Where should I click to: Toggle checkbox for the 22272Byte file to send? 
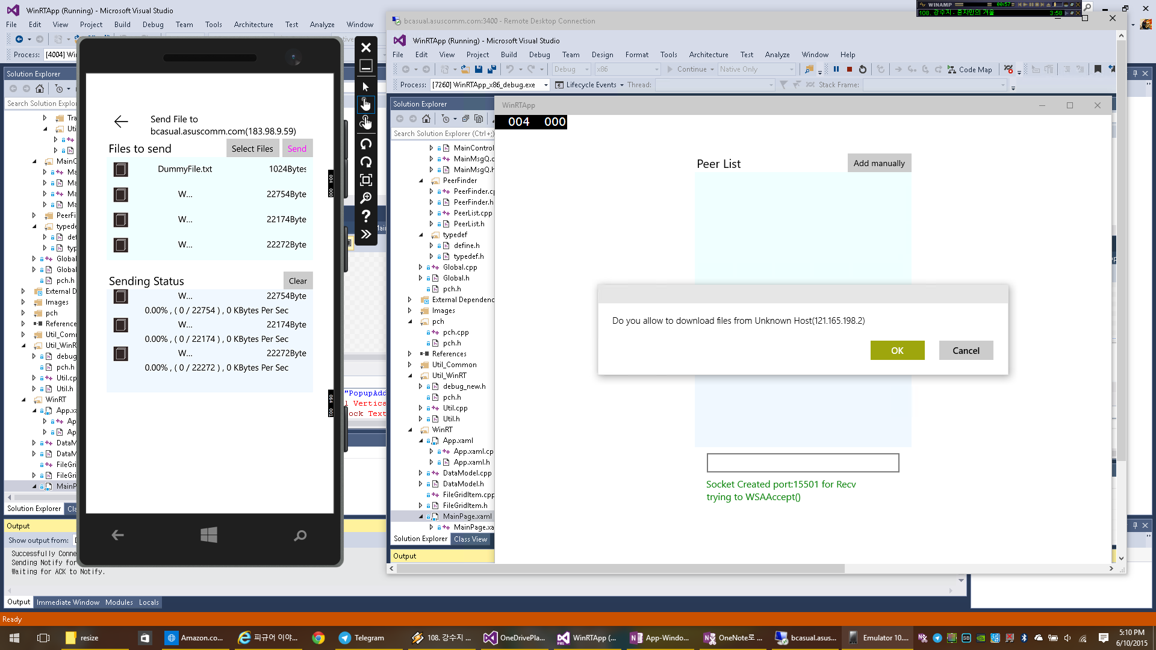121,245
